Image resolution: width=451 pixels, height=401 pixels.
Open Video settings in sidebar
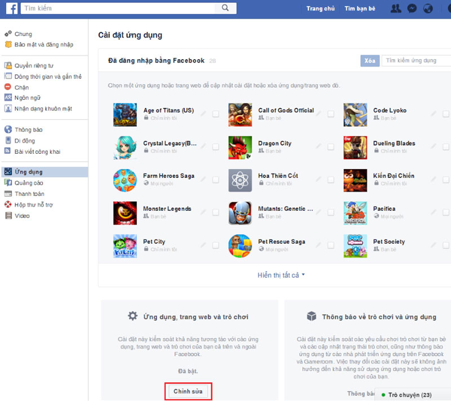pos(22,216)
